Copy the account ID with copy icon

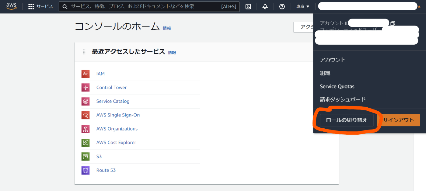393,23
